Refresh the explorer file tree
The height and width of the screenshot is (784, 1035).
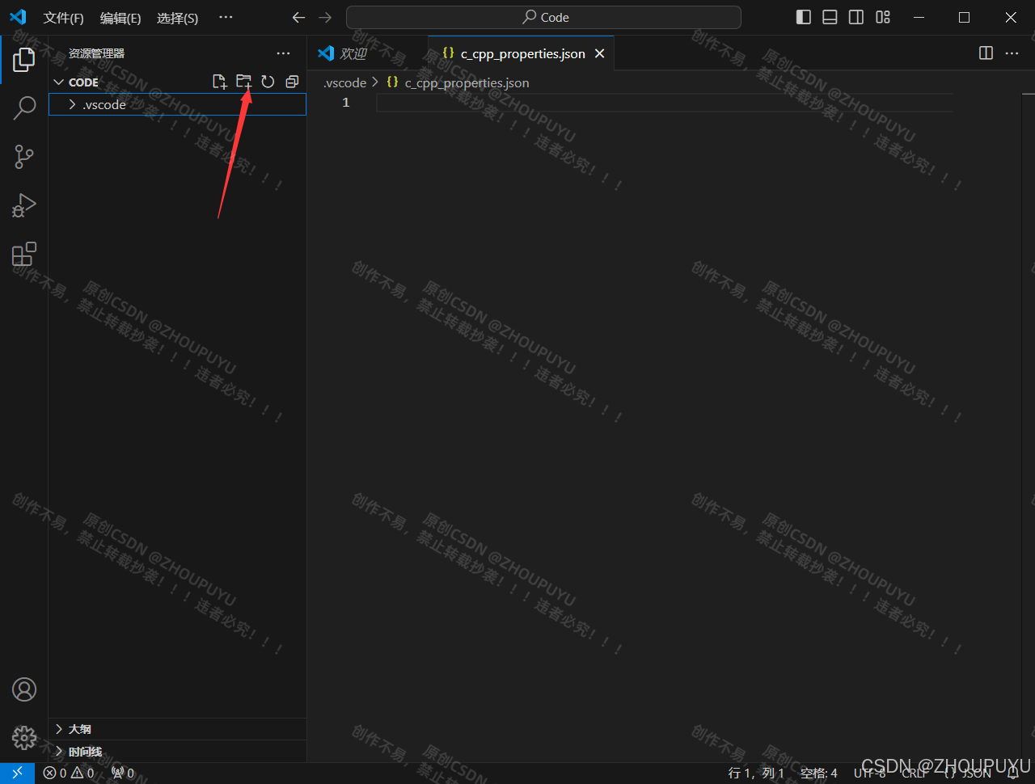pyautogui.click(x=268, y=82)
